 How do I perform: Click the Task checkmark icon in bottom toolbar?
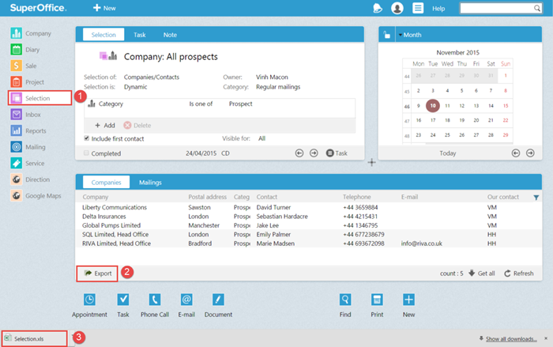pos(123,300)
